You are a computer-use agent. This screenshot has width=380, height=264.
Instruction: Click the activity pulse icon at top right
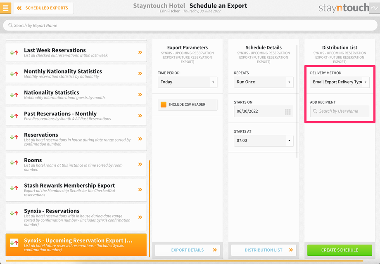(375, 8)
